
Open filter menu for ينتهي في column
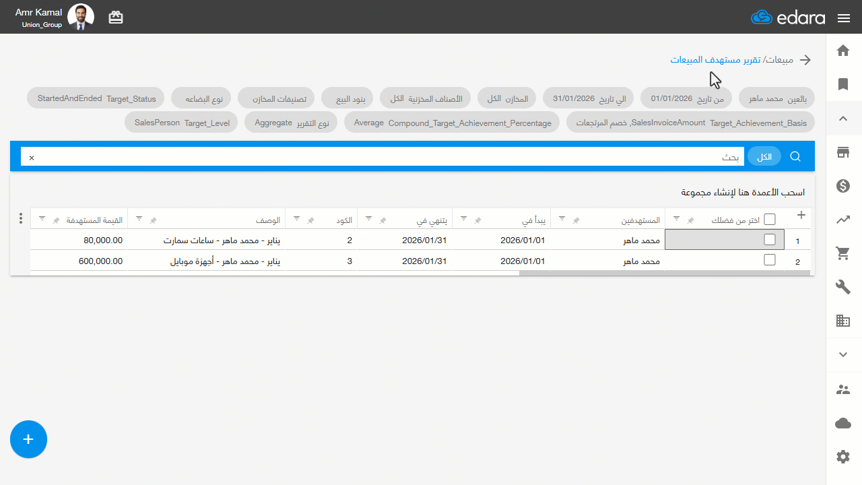click(x=369, y=218)
